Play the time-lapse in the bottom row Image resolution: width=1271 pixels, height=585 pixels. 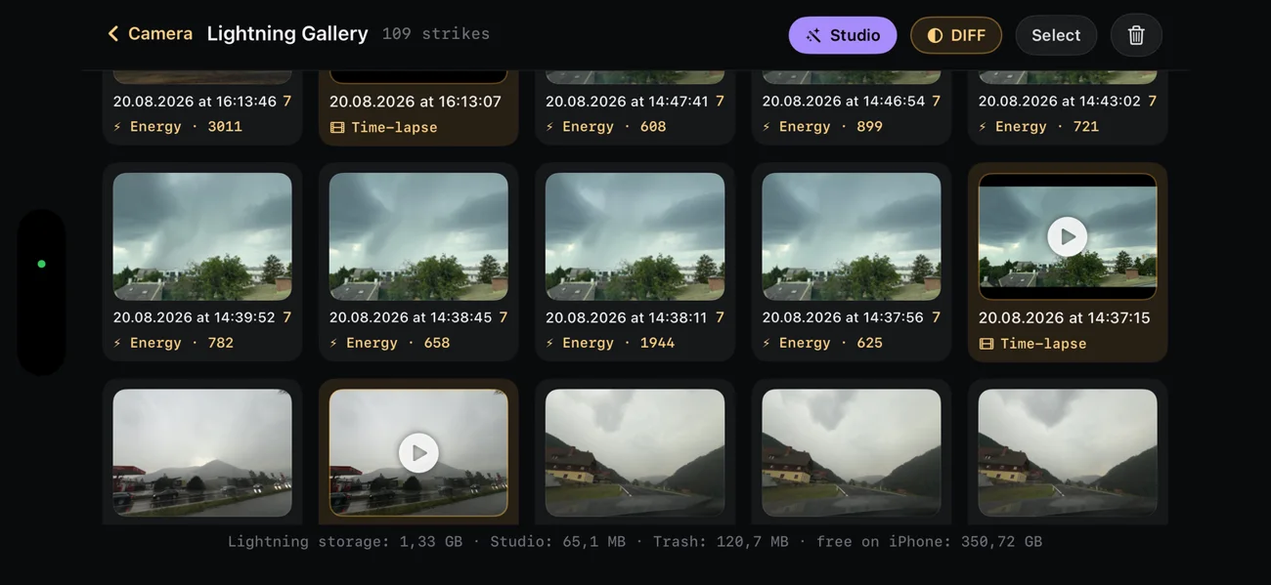418,453
